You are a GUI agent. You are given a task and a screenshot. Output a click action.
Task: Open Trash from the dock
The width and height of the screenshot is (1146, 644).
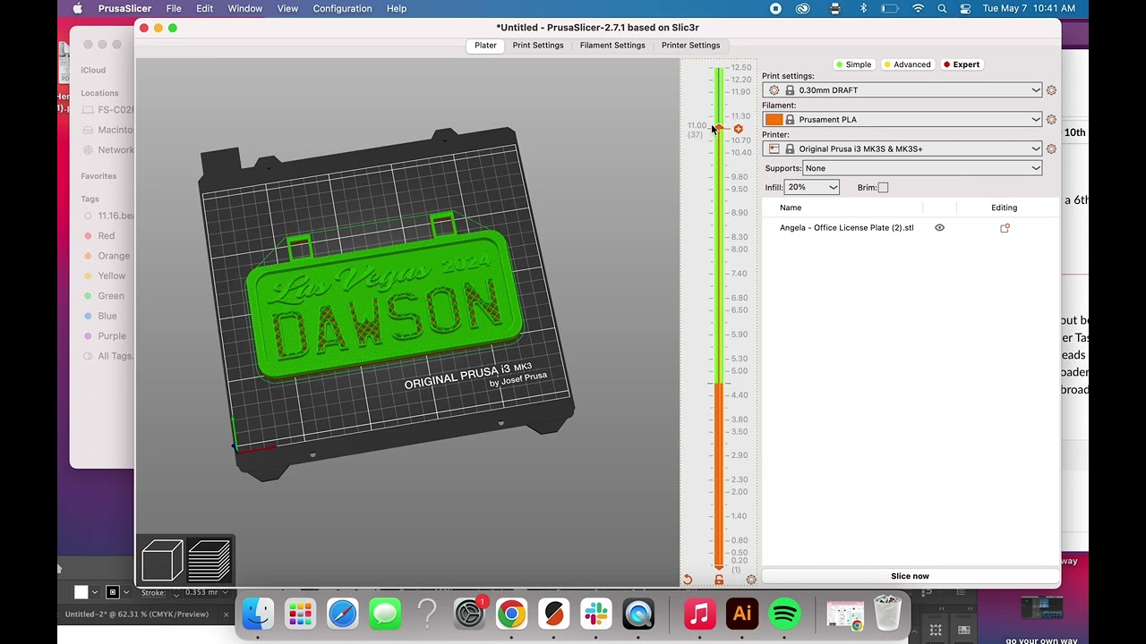pyautogui.click(x=887, y=614)
